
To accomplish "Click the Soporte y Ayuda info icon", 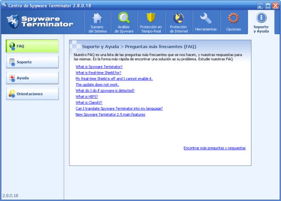I will point(261,17).
